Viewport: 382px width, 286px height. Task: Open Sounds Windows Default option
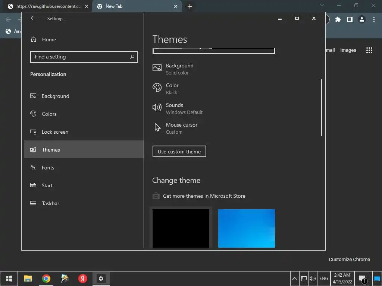(x=177, y=108)
